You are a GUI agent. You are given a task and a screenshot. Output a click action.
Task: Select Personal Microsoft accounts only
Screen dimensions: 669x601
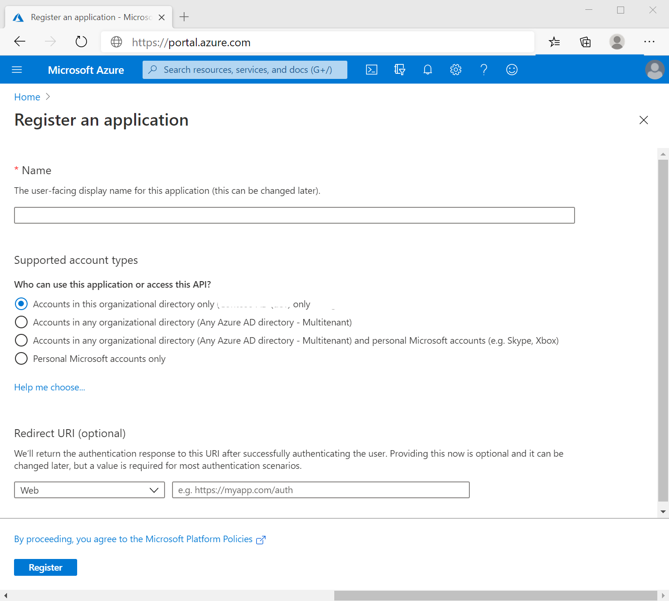21,359
